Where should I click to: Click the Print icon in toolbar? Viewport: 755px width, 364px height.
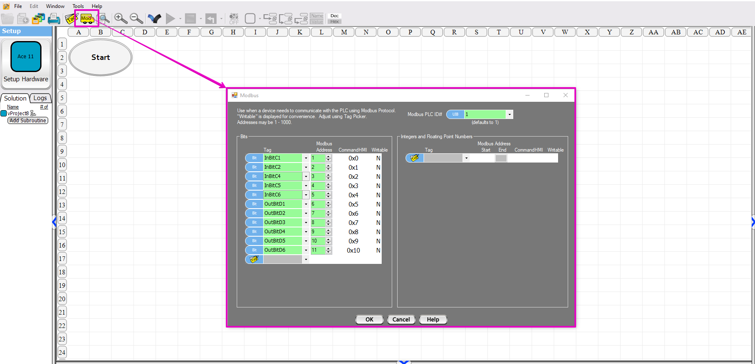click(54, 18)
